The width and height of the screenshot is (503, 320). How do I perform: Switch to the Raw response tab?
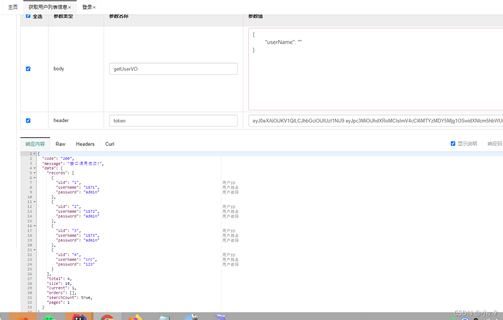(60, 144)
